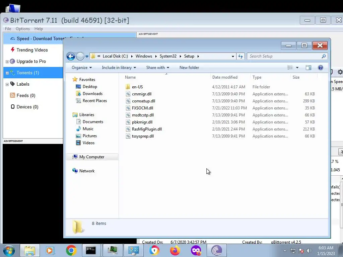The image size is (343, 257).
Task: Toggle the preview pane button
Action: 308,68
